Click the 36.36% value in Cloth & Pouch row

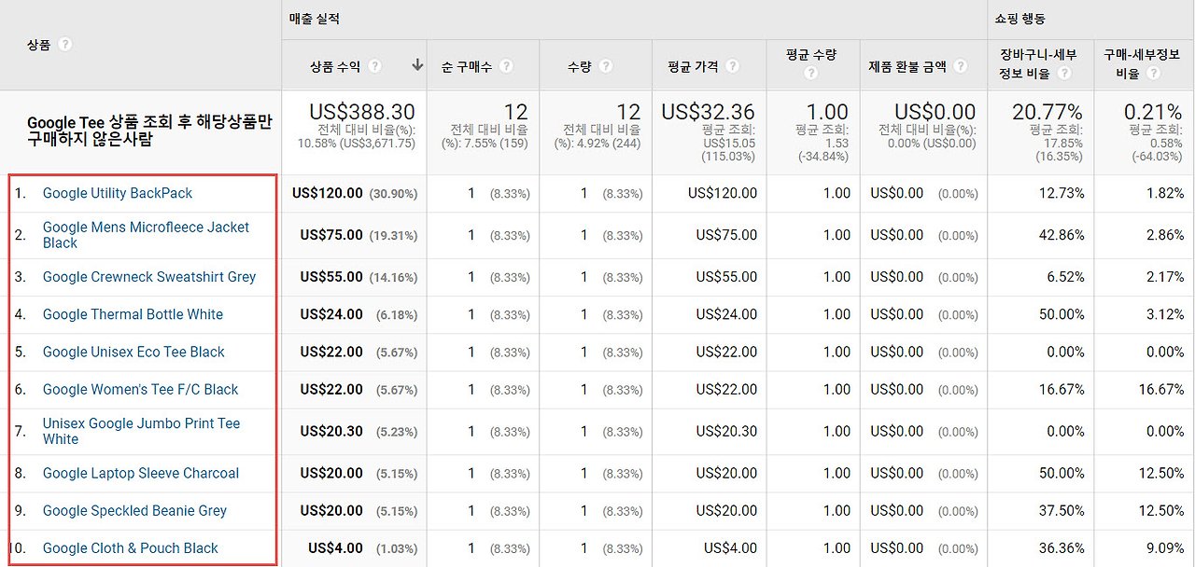coord(1061,548)
